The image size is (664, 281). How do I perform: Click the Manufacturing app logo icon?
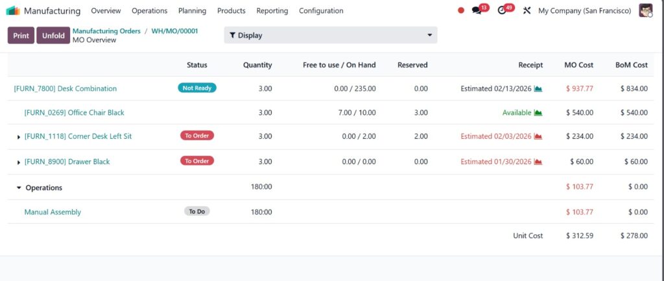13,10
